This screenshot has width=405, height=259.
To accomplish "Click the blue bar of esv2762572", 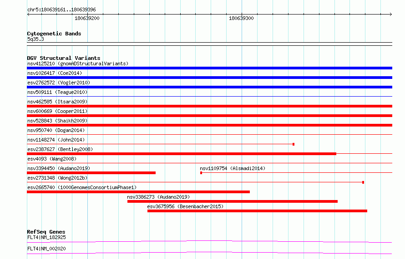I will [209, 87].
